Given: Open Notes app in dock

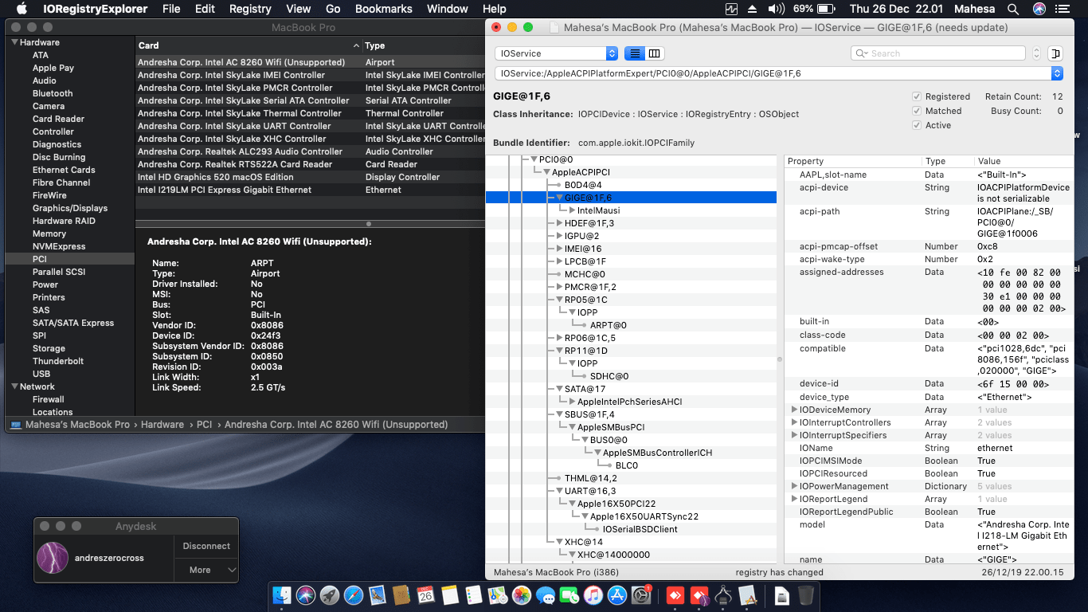Looking at the screenshot, I should (x=449, y=594).
